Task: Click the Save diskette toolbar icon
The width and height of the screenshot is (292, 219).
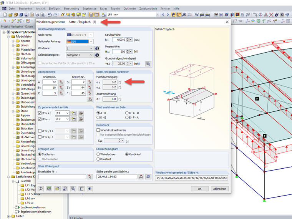Action: tap(27, 15)
